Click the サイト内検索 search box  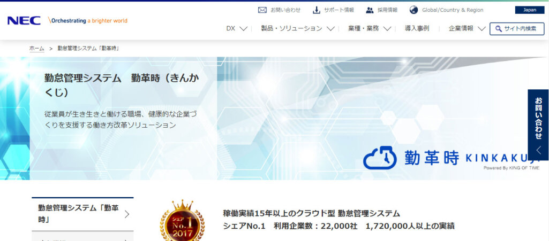coord(517,29)
